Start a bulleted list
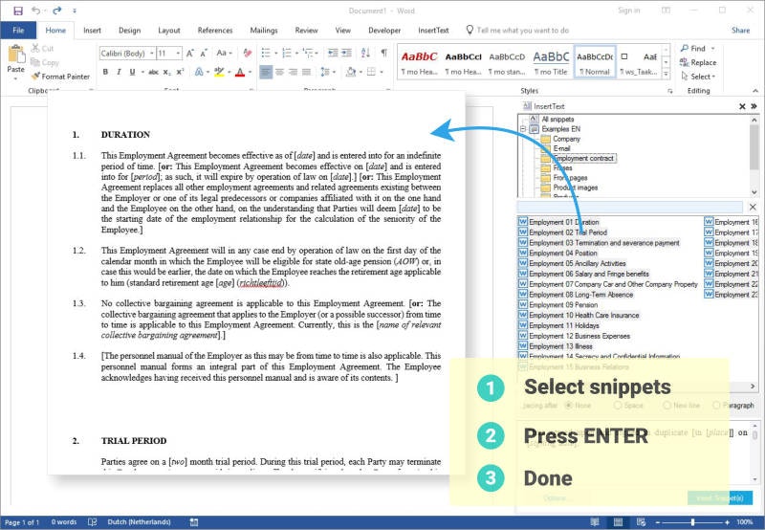Image resolution: width=765 pixels, height=530 pixels. point(266,53)
